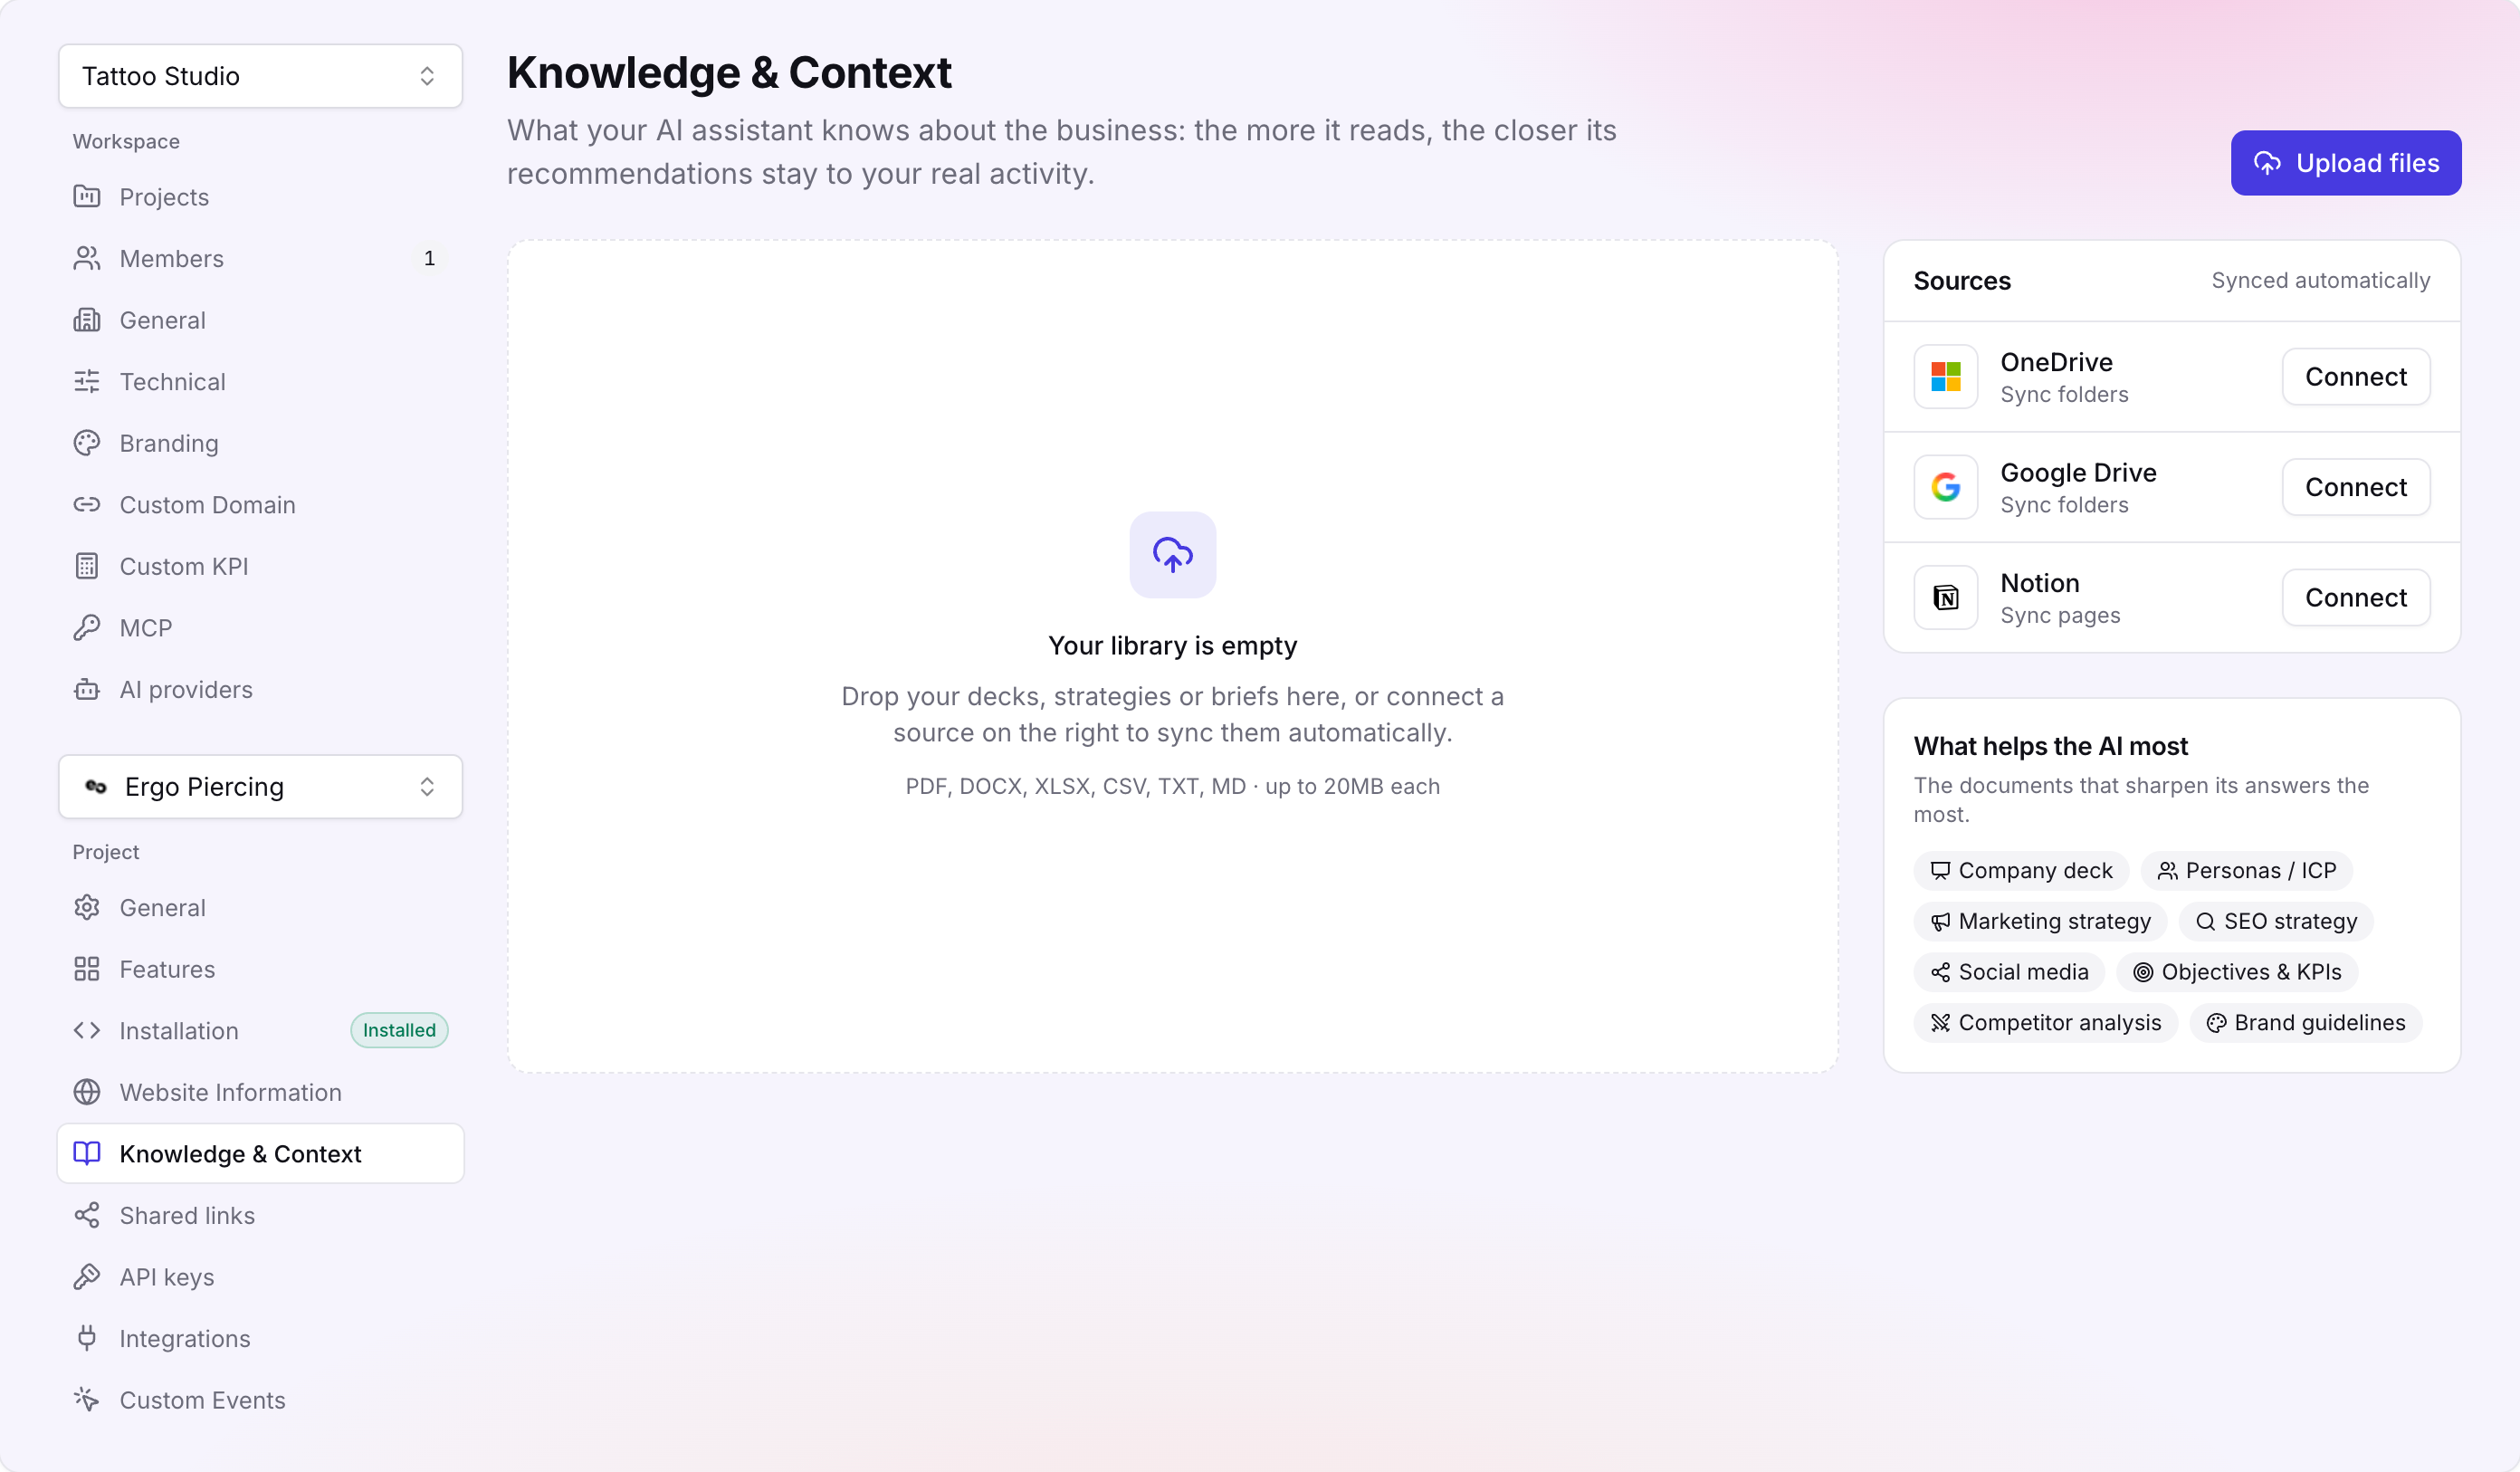Click the cloud upload icon in empty library
Screen dimensions: 2520x1472
pos(1173,555)
